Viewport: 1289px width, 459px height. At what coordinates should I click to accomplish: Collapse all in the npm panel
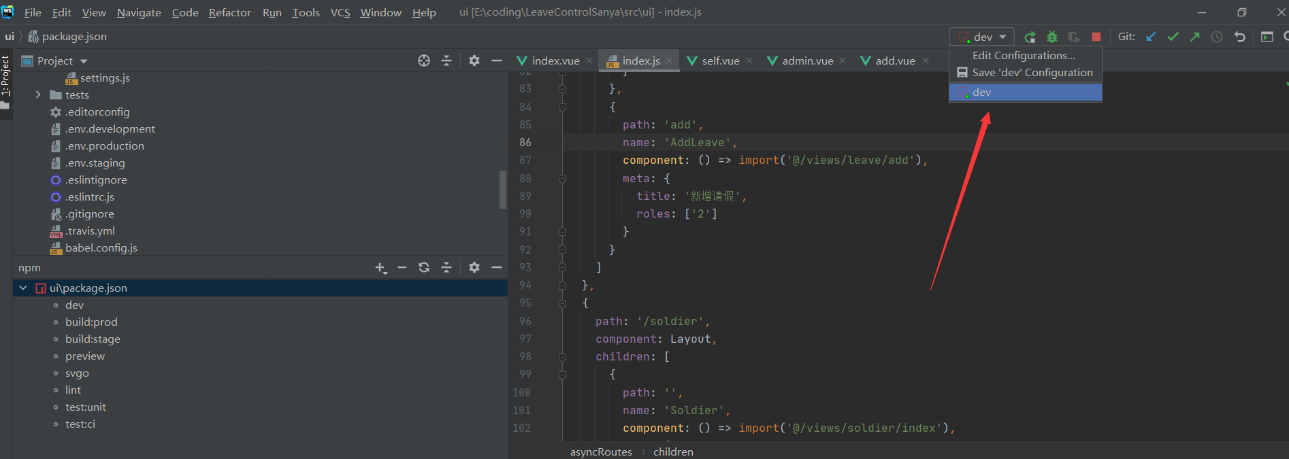click(446, 267)
